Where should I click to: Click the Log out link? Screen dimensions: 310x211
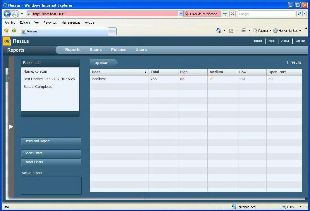coord(301,41)
